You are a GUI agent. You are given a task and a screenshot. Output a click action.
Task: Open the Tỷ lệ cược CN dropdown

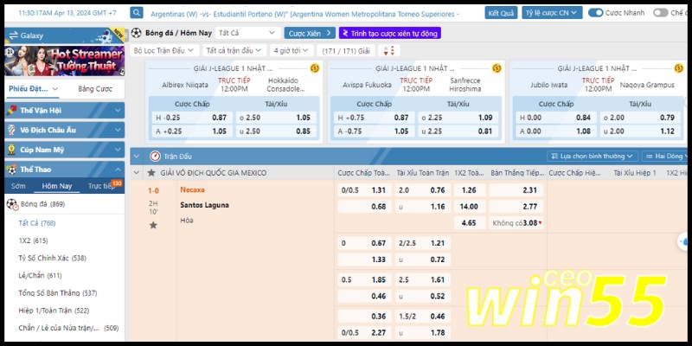tap(552, 13)
